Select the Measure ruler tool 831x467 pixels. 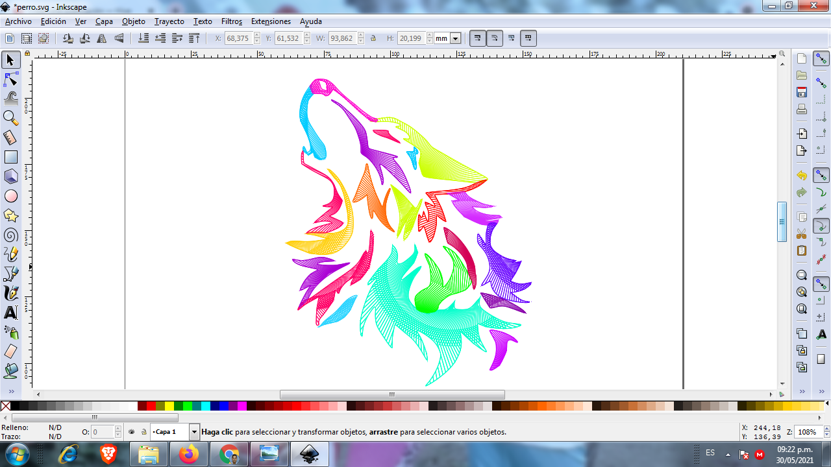point(10,138)
